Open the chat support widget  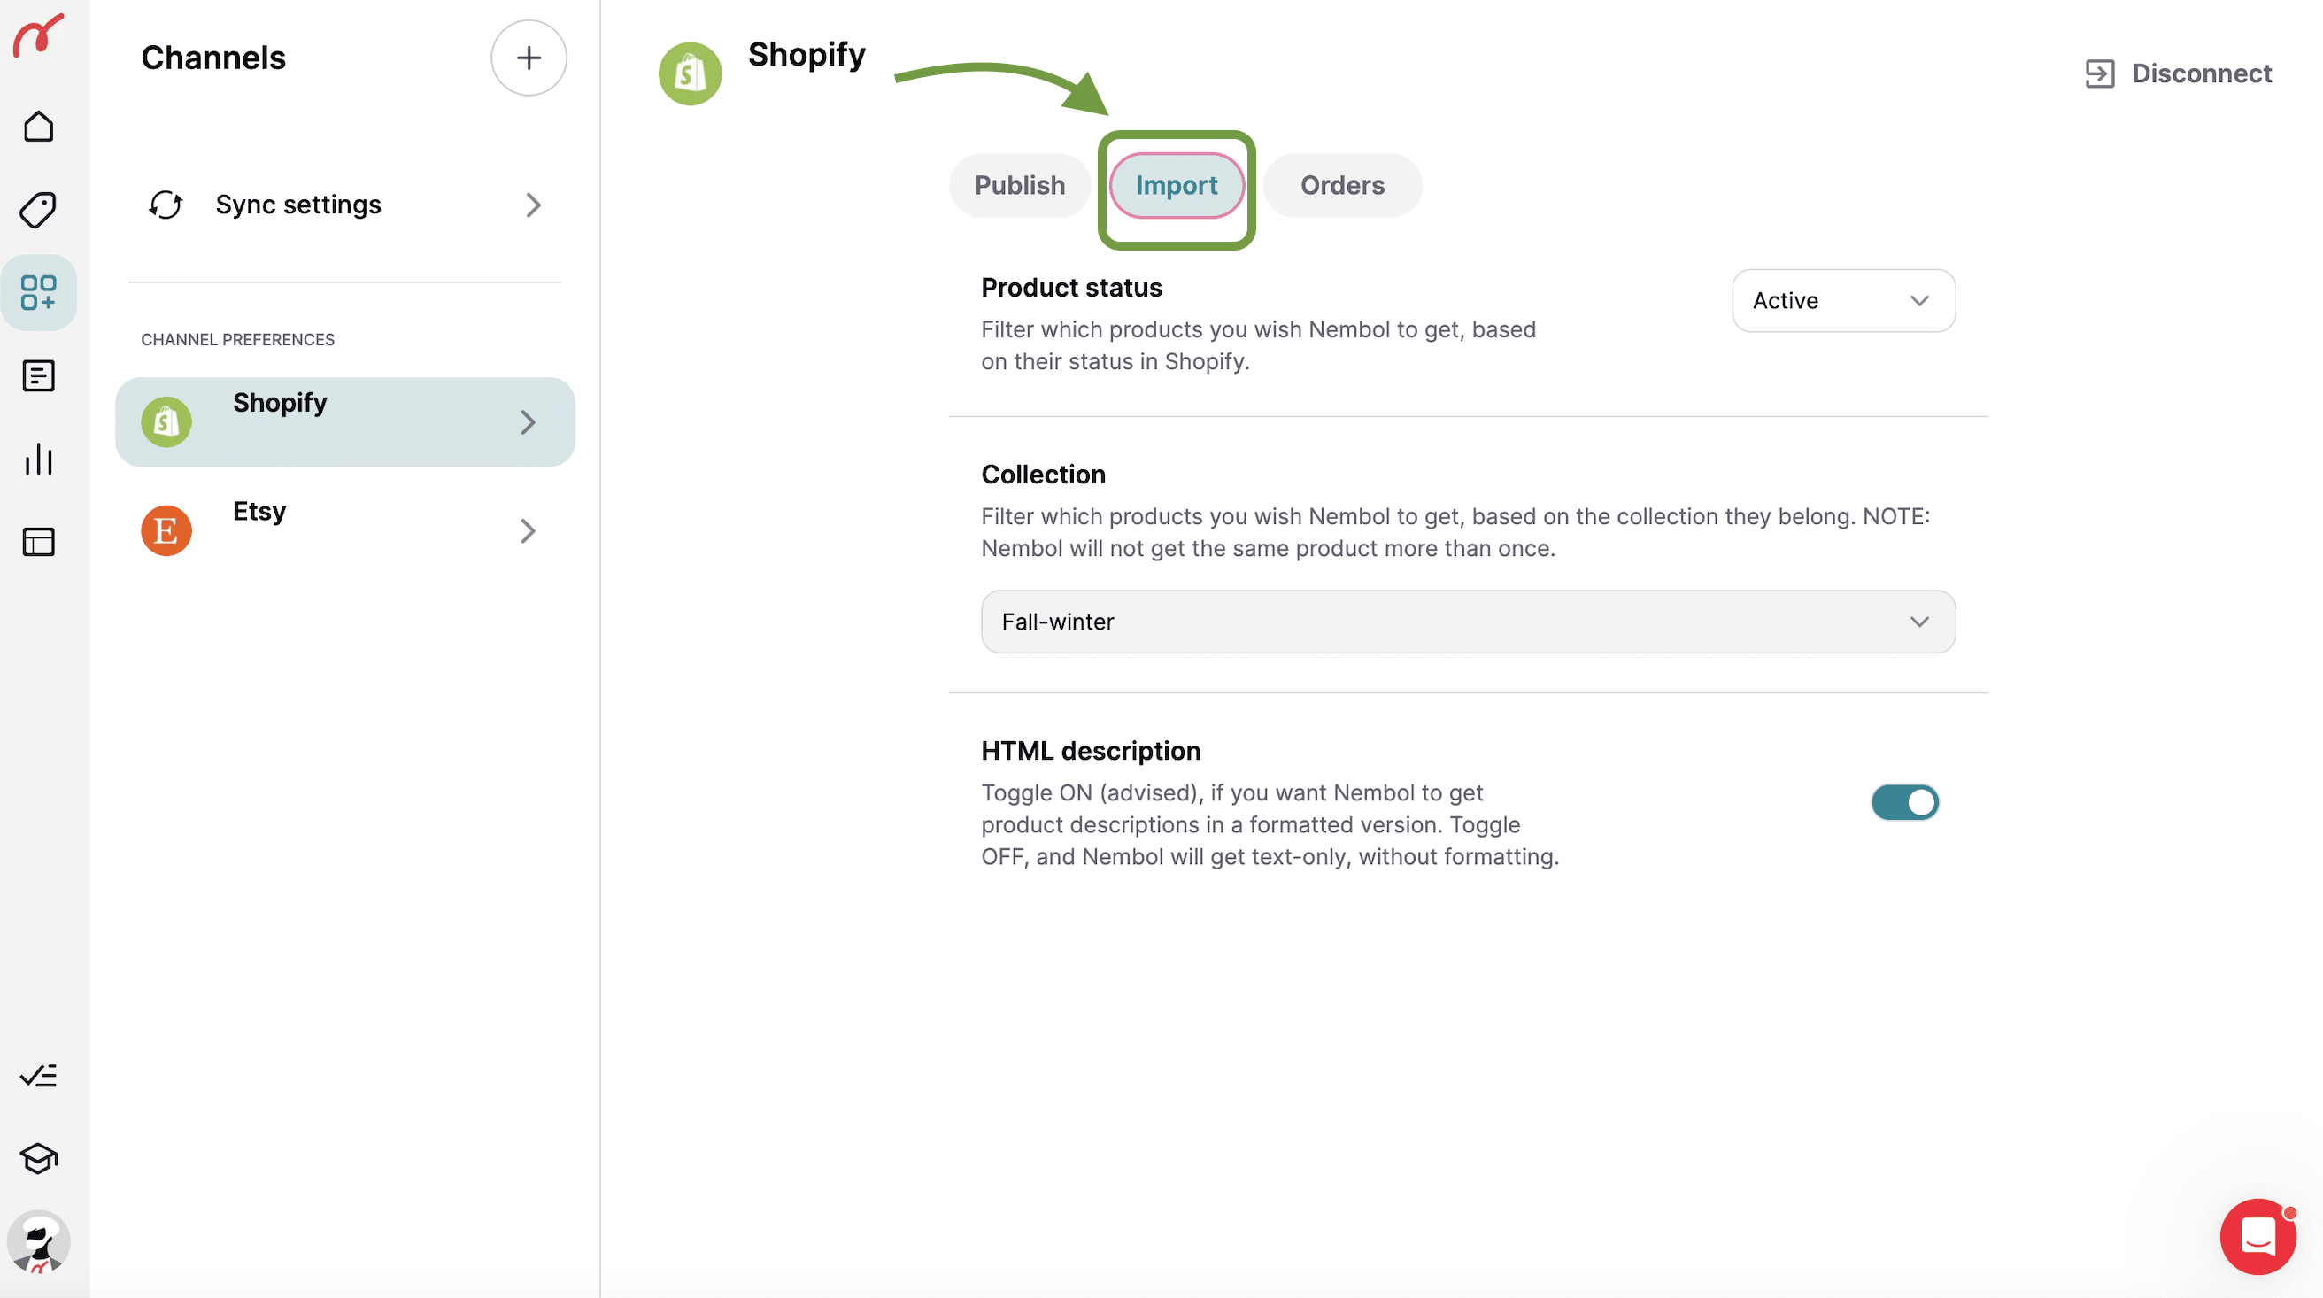pyautogui.click(x=2257, y=1236)
